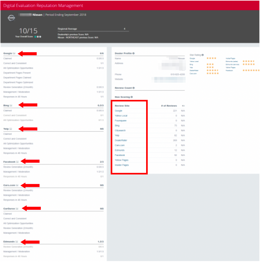Viewport: 260px width, 262px height.
Task: Open the Facebook review site link
Action: coord(120,155)
